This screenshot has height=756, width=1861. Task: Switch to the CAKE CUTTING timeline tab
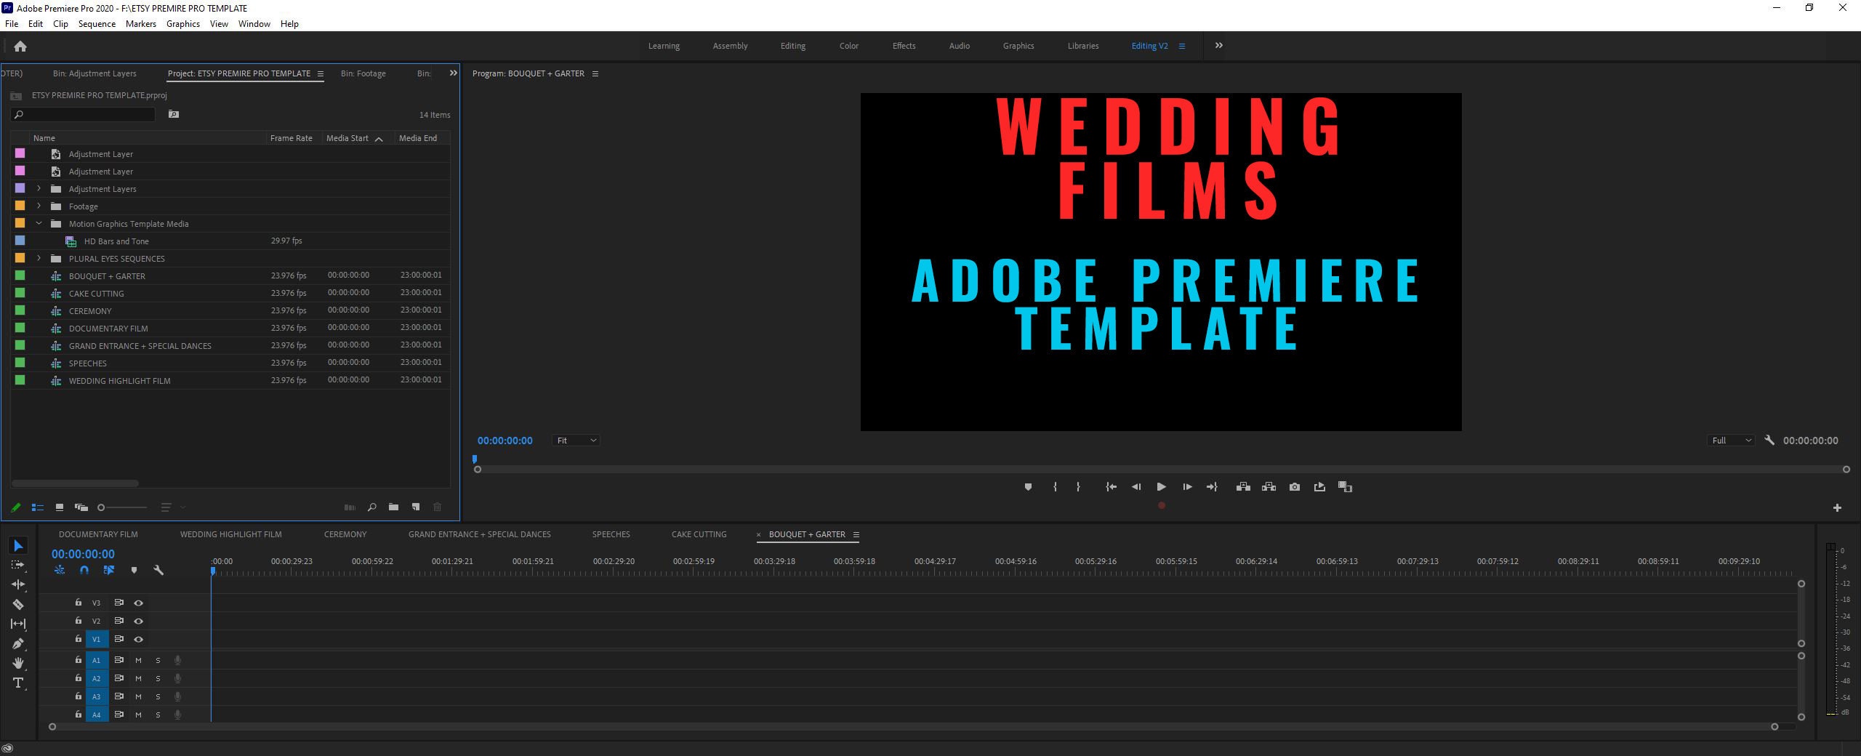point(698,534)
